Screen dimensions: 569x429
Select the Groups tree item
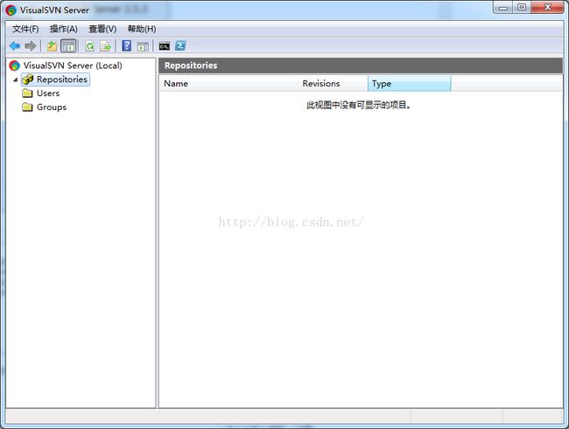click(52, 107)
